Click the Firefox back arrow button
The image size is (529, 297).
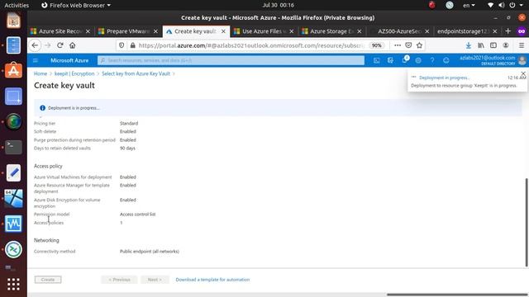pos(35,45)
